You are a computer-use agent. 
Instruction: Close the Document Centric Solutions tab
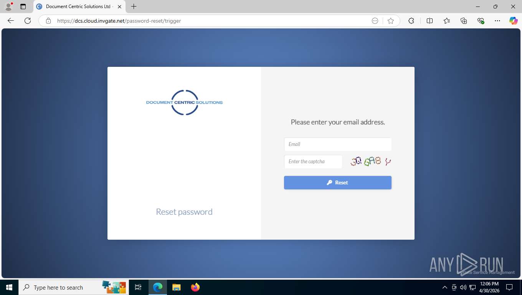click(119, 7)
